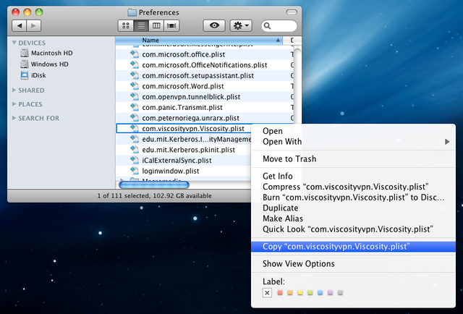Switch to icon view
Screen dimensions: 463x314
coord(125,26)
